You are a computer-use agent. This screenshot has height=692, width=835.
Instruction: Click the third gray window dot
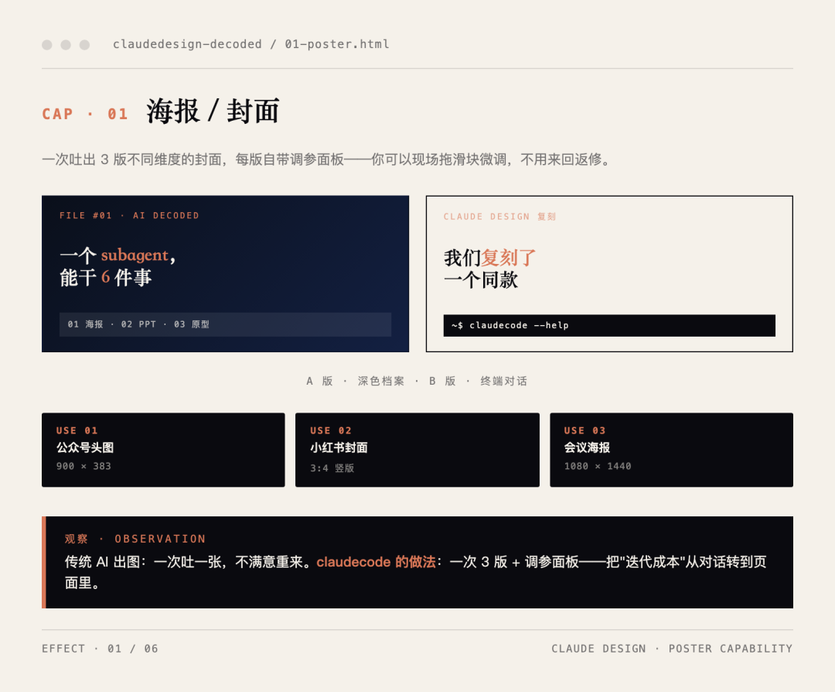[84, 45]
